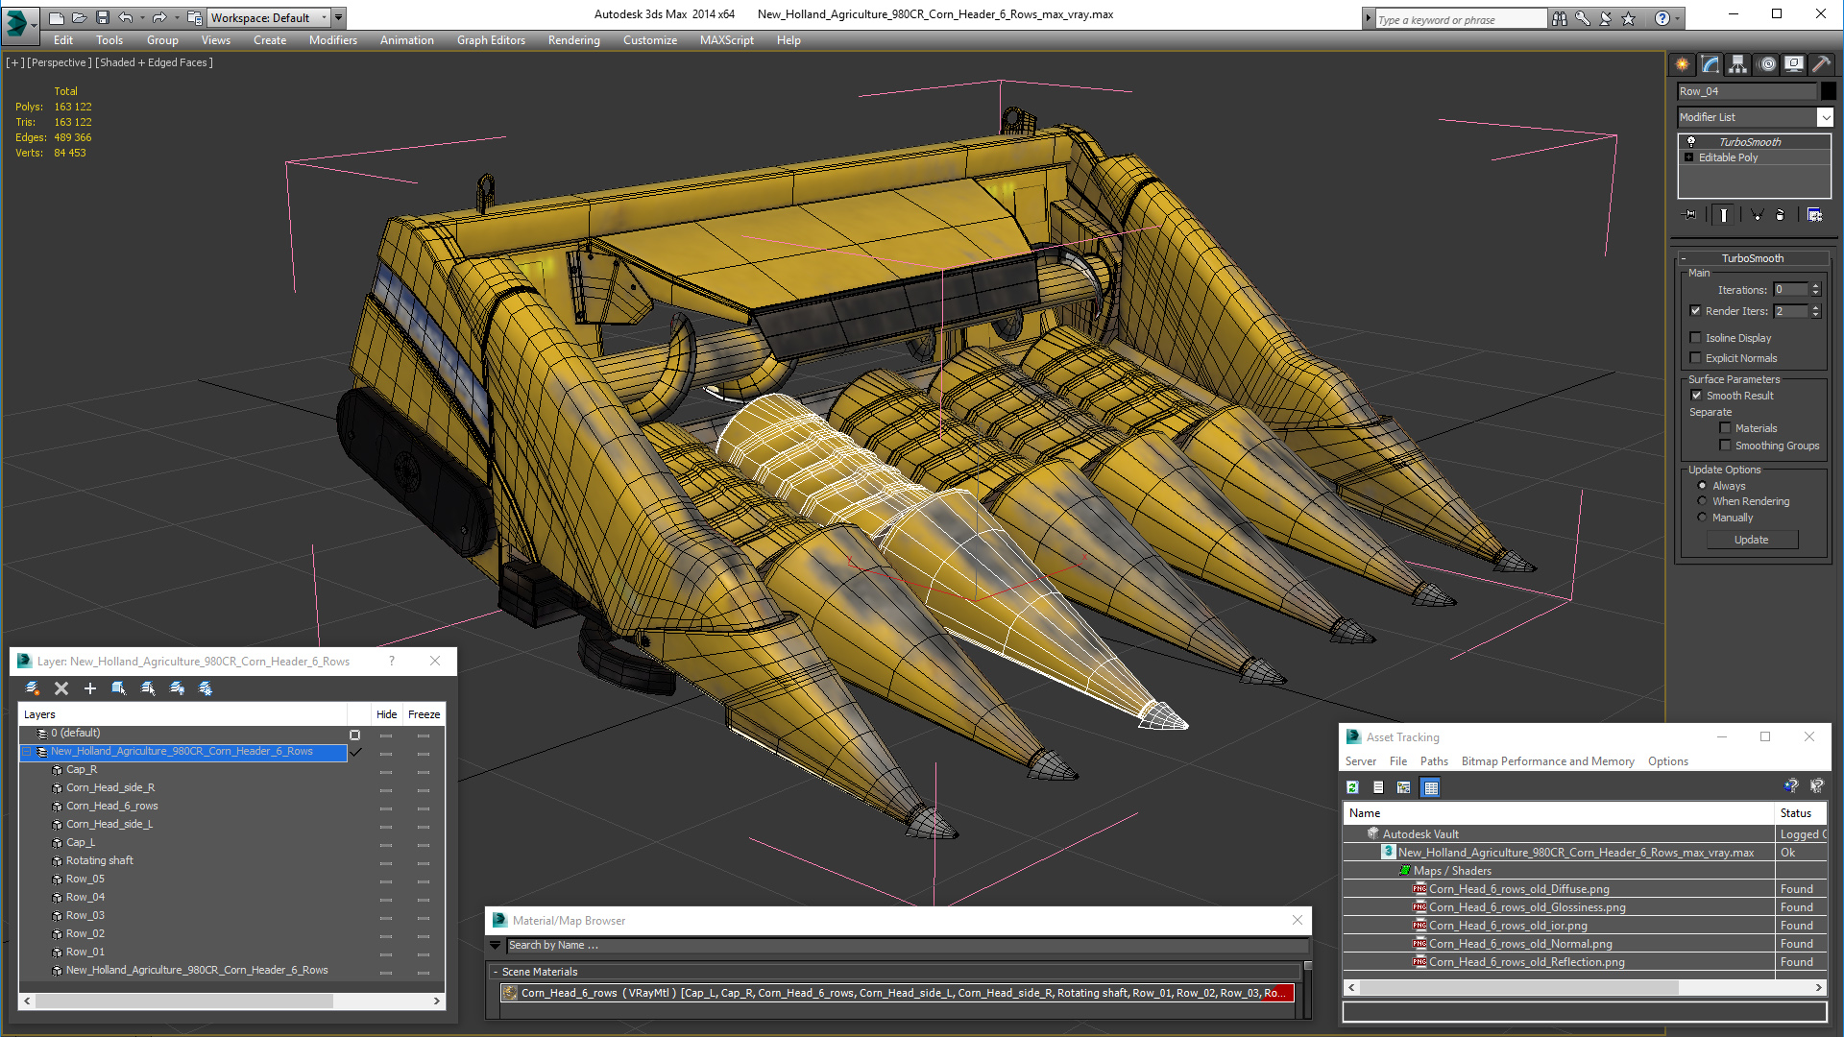Viewport: 1844px width, 1037px height.
Task: Click the binoculars search icon
Action: (1559, 18)
